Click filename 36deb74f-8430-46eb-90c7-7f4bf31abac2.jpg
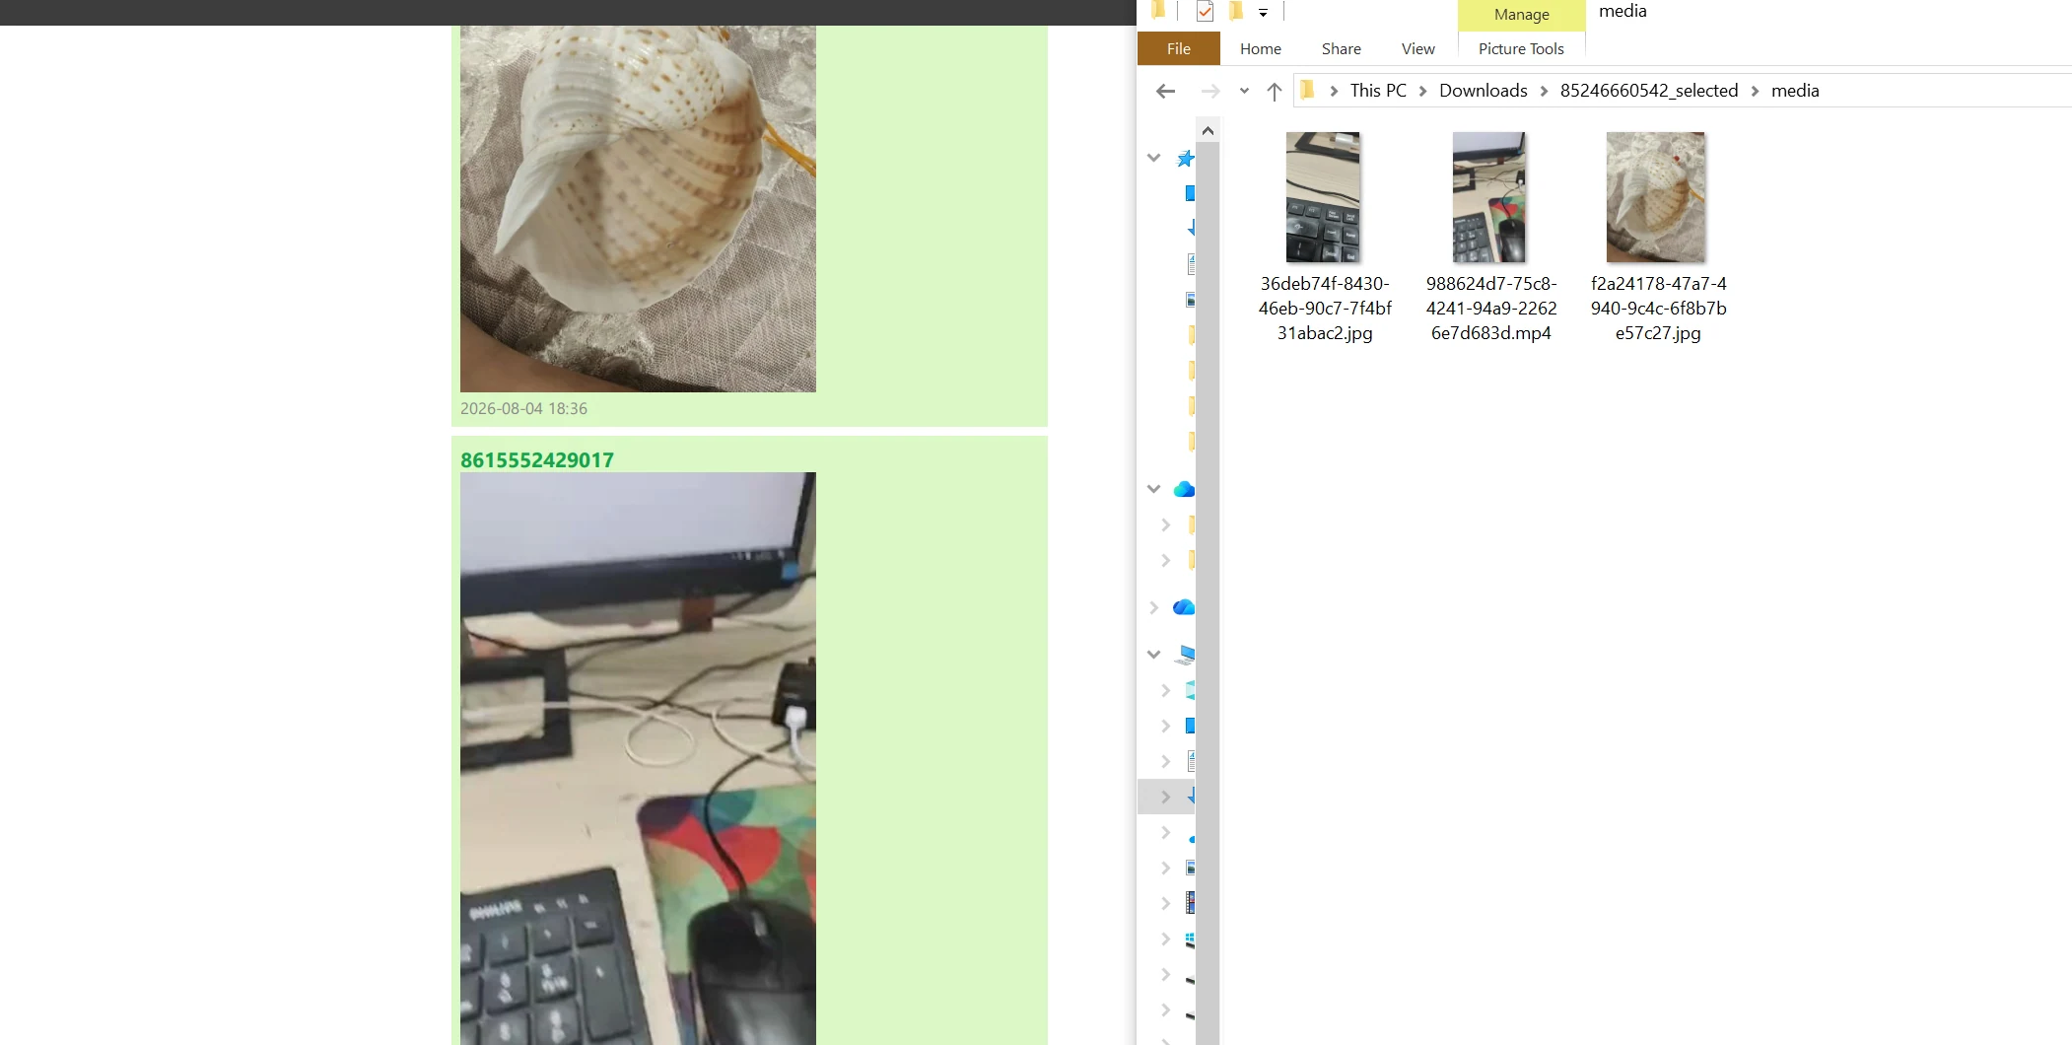The width and height of the screenshot is (2072, 1045). point(1325,309)
